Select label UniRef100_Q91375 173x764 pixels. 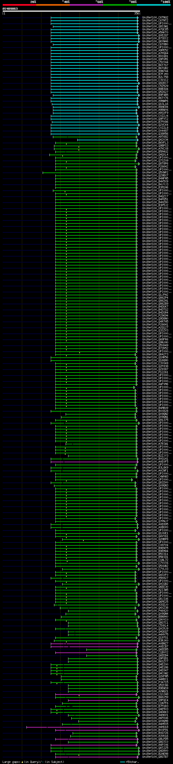point(155,420)
